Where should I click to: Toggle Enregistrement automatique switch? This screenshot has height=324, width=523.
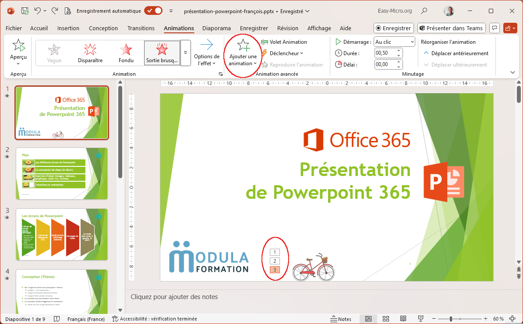(153, 11)
